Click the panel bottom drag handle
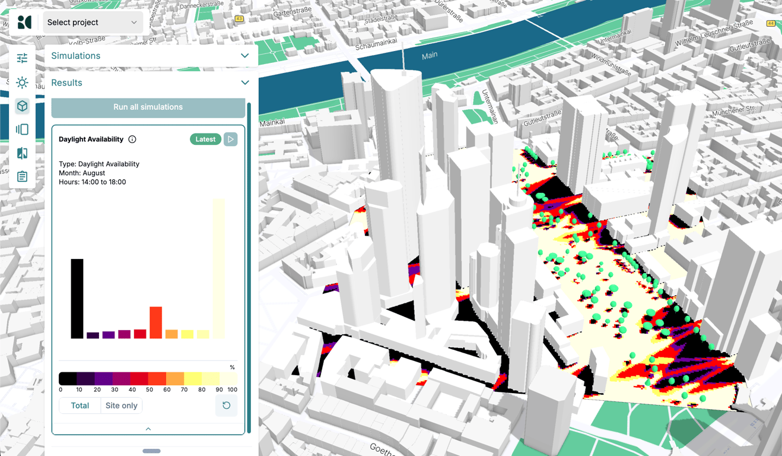Image resolution: width=782 pixels, height=456 pixels. 151,451
